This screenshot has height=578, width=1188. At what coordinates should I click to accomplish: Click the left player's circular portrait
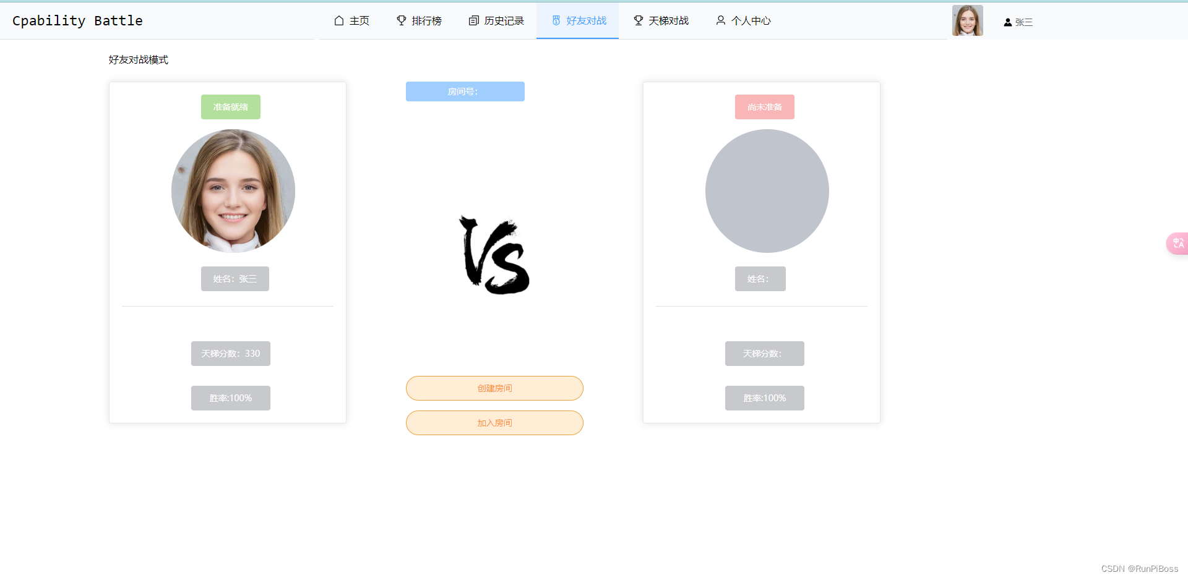[233, 191]
